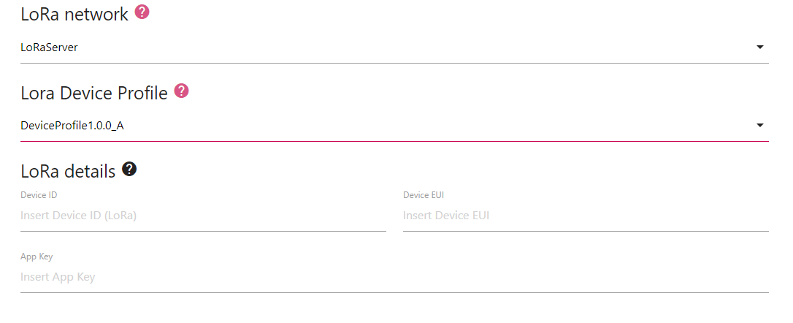The height and width of the screenshot is (323, 793).
Task: Select the LoRaServer combo box value
Action: [50, 47]
